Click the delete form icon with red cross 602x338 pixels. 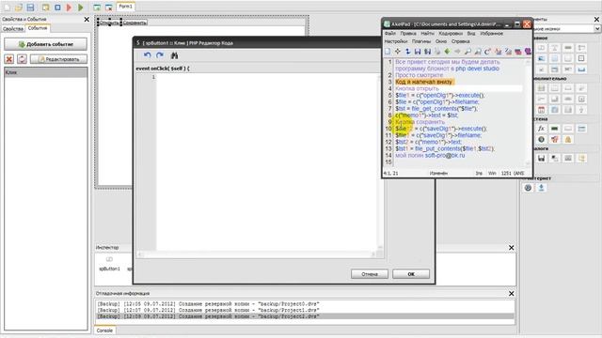click(109, 7)
